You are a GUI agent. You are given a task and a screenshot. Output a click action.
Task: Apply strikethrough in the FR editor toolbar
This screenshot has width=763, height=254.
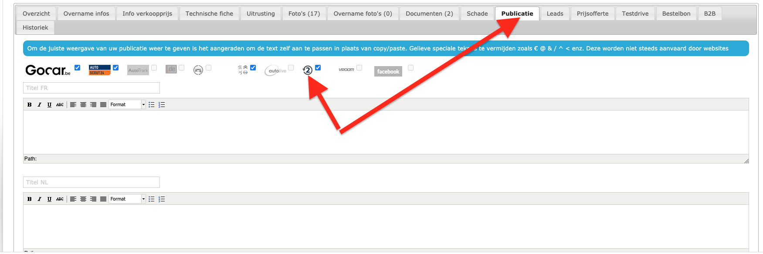[60, 104]
